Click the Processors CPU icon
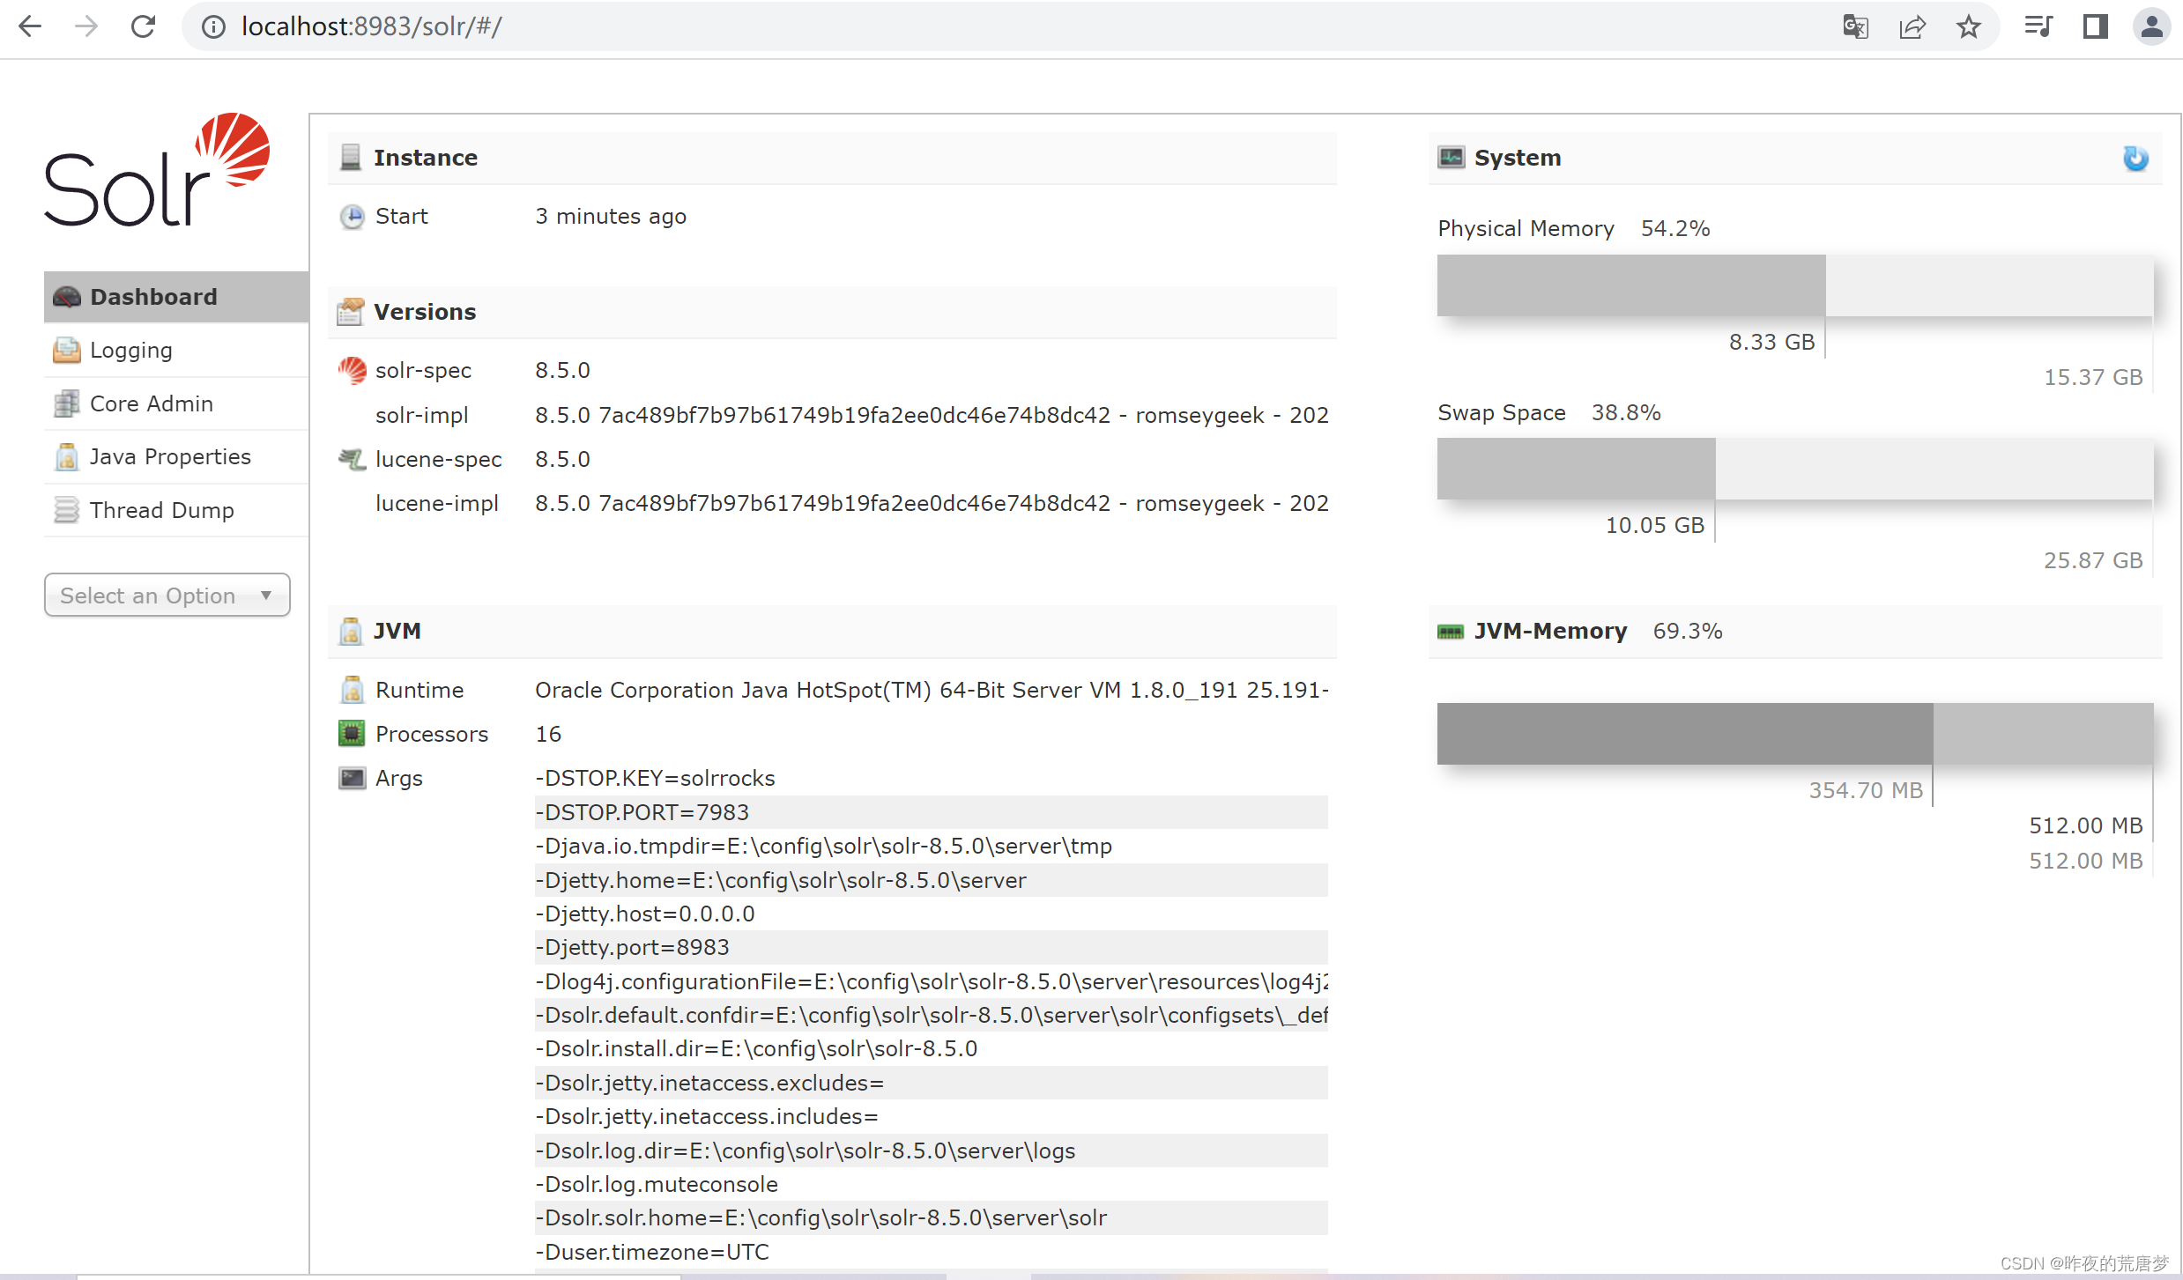This screenshot has width=2183, height=1280. click(352, 733)
